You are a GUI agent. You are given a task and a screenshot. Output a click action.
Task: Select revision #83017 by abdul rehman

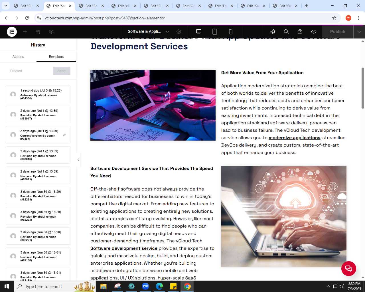(x=38, y=114)
